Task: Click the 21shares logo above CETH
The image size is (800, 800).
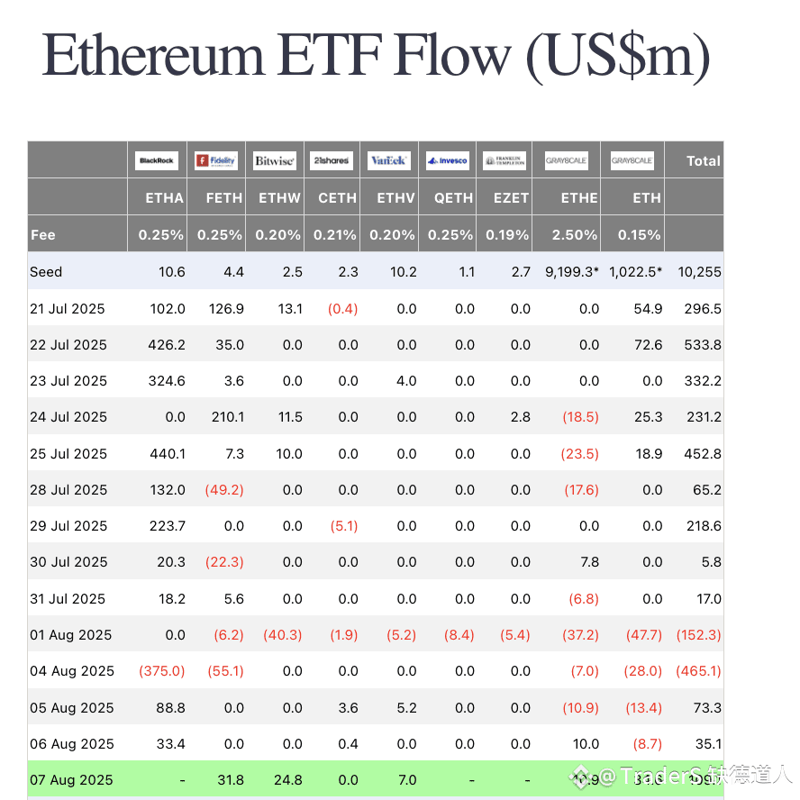Action: pyautogui.click(x=331, y=161)
